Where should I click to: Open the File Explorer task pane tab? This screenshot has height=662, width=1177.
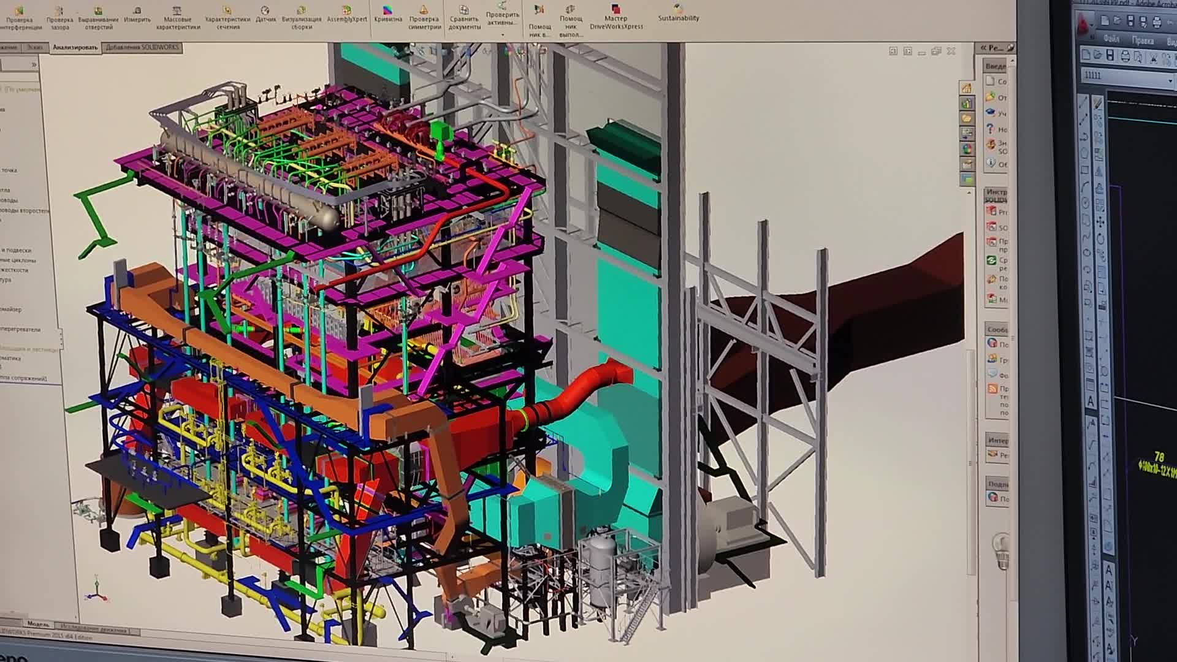tap(967, 118)
